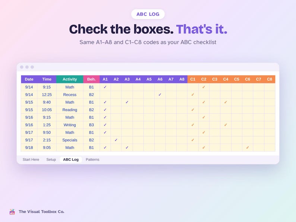Uncheck C2 for the 9/16 9:15 row
The height and width of the screenshot is (222, 296).
pos(204,117)
